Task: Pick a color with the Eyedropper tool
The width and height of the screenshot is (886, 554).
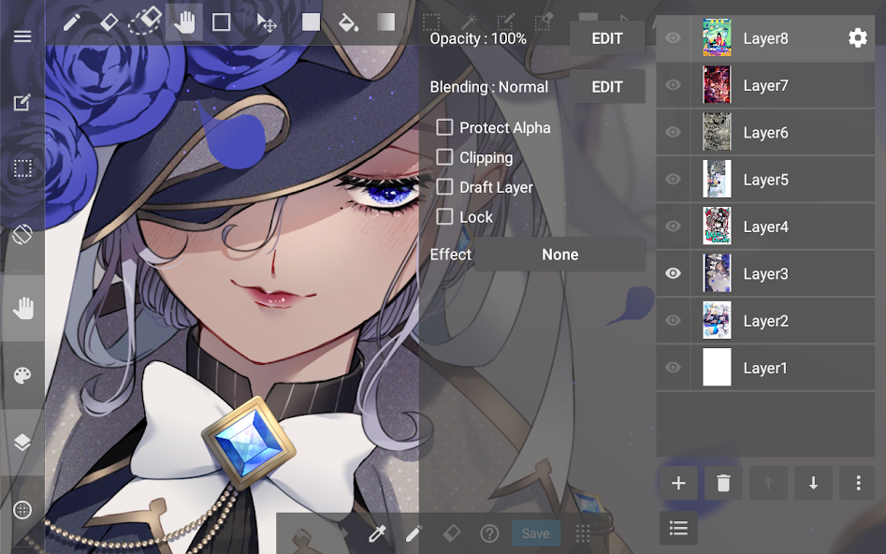Action: (377, 533)
